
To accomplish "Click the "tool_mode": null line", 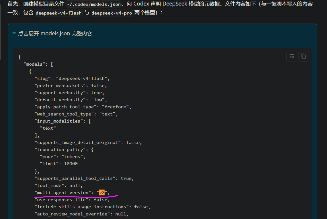I will [x=59, y=185].
